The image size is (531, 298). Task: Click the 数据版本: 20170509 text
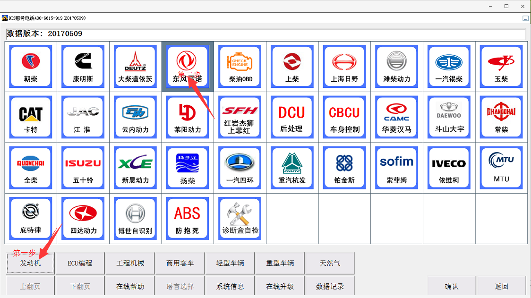pyautogui.click(x=44, y=34)
